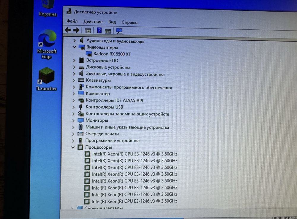297x219 pixels.
Task: Select the Корзина recycle bin icon
Action: coord(48,9)
